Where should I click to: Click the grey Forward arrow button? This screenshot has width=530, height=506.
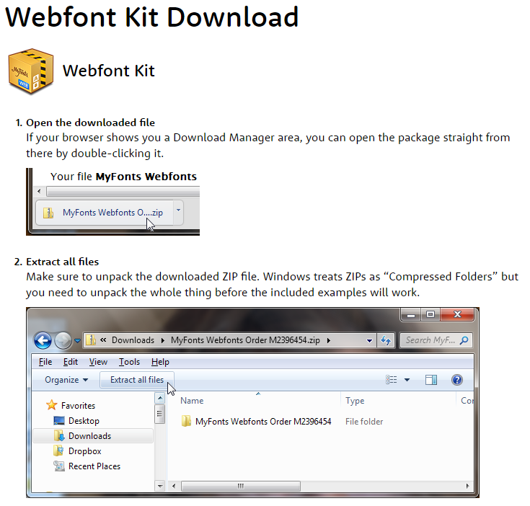point(63,340)
